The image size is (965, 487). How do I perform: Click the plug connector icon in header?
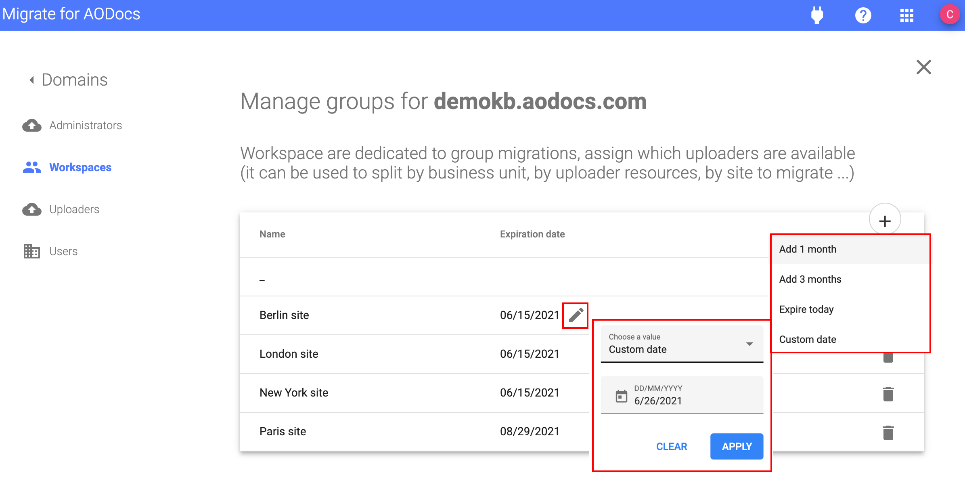tap(817, 15)
